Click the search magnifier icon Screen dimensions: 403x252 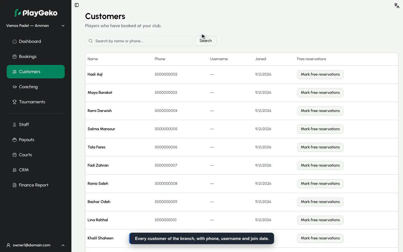click(91, 41)
